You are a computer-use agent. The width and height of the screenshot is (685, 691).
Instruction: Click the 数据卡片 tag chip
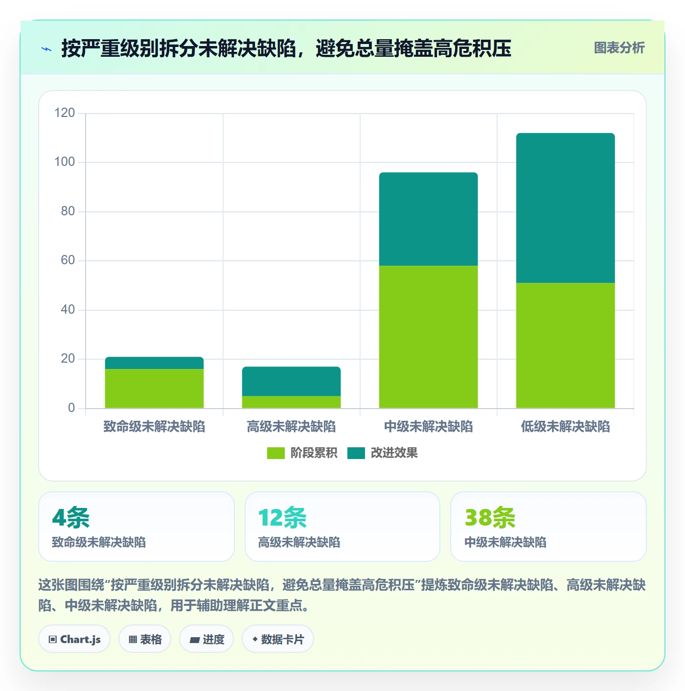(x=278, y=639)
